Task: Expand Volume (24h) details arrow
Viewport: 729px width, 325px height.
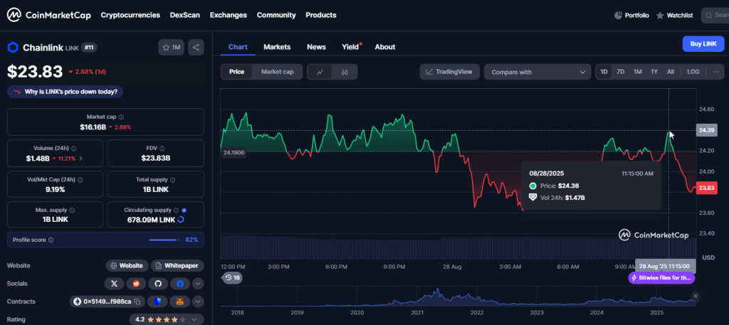Action: click(x=81, y=159)
